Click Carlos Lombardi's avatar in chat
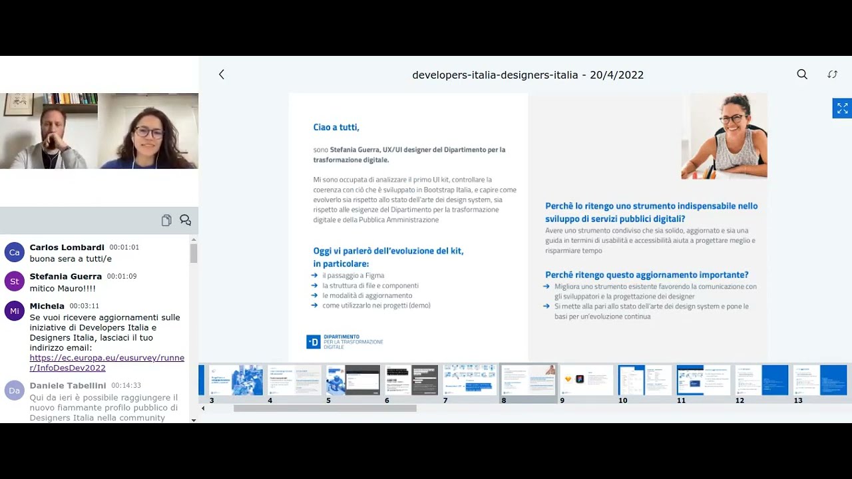 click(15, 252)
